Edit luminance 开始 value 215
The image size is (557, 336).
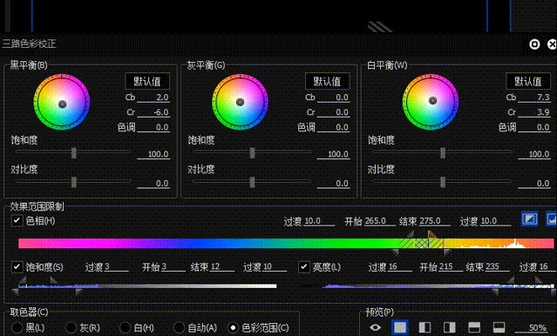pyautogui.click(x=451, y=267)
